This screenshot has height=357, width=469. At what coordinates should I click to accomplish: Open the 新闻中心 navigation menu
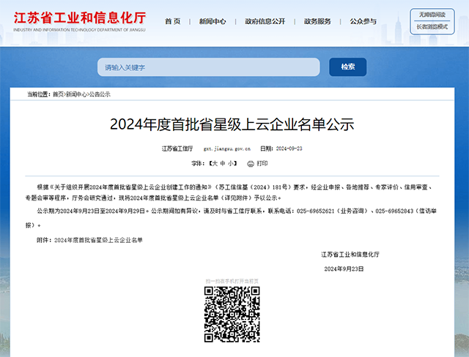pyautogui.click(x=213, y=22)
